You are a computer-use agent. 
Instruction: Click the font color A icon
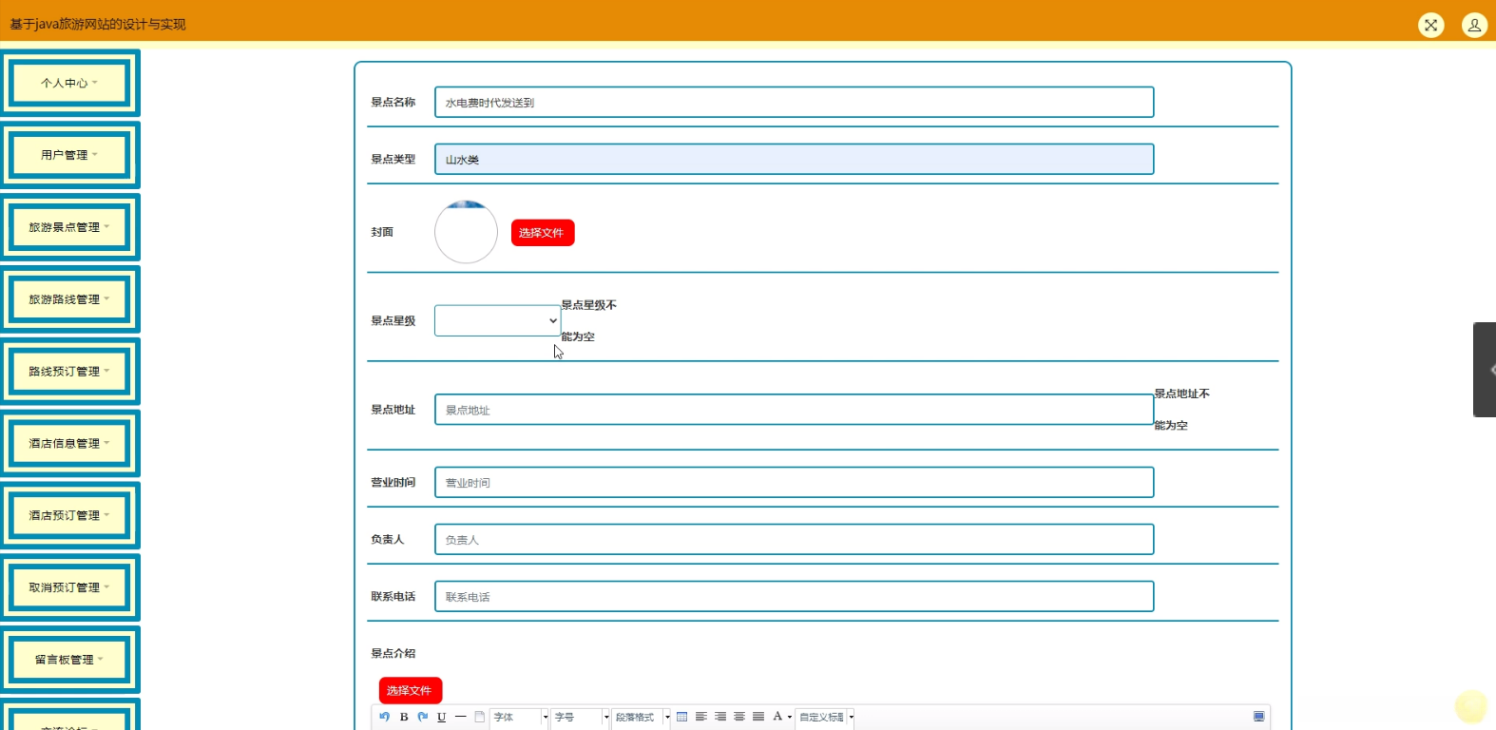pos(777,717)
